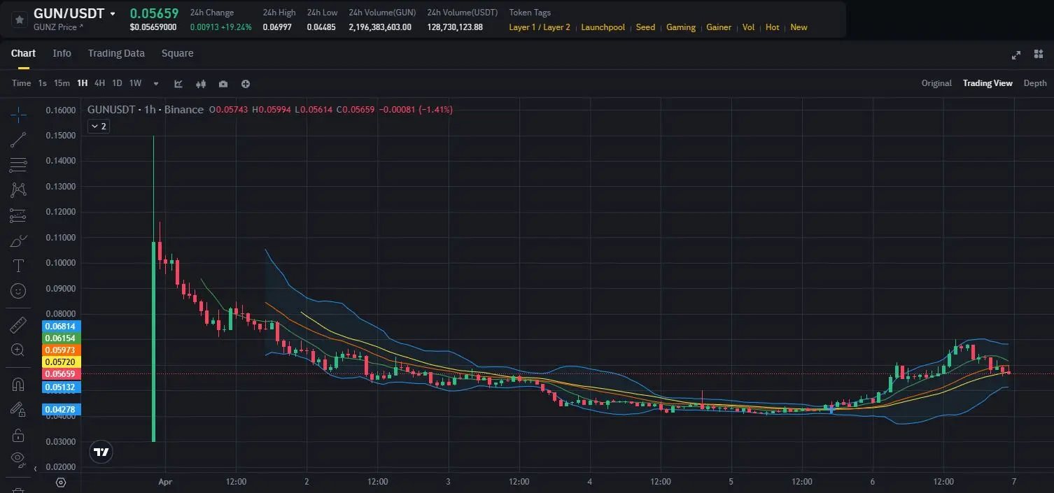Switch to the Chart tab
The height and width of the screenshot is (493, 1054).
pos(23,53)
